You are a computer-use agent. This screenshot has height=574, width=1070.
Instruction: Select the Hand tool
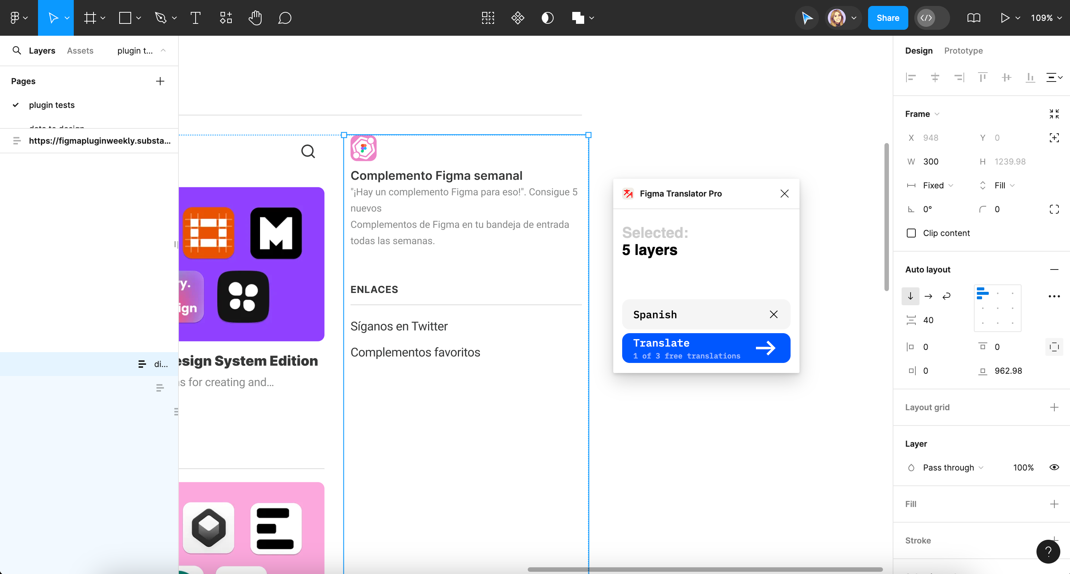255,18
